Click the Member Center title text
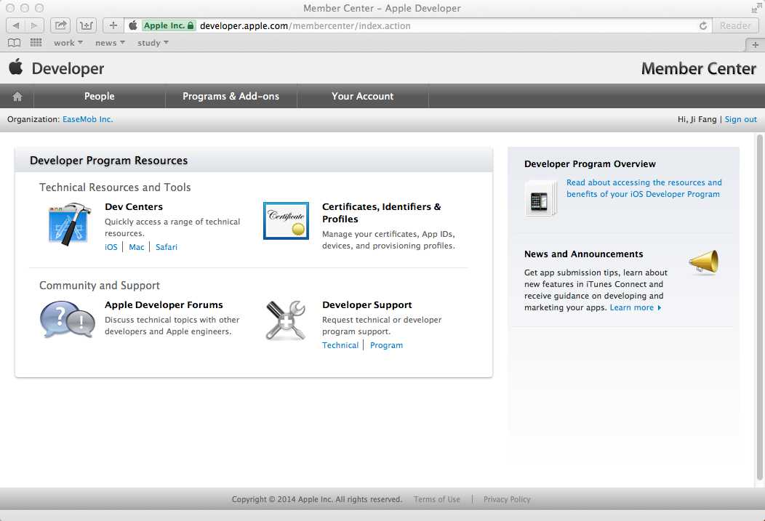765x521 pixels. pos(699,69)
